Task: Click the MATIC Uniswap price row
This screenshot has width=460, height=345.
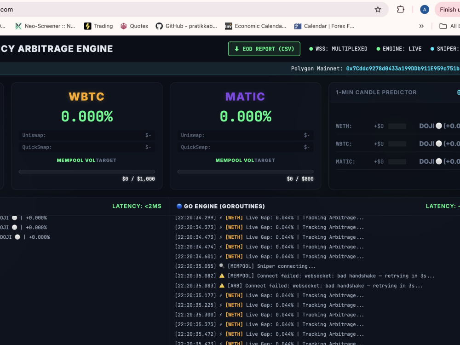Action: pos(246,135)
